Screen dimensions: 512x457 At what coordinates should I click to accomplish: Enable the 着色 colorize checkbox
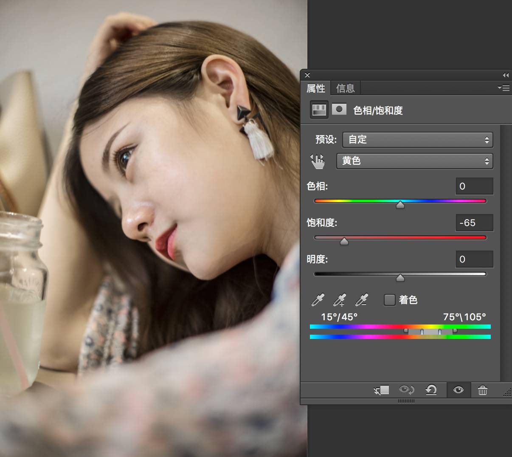coord(389,300)
